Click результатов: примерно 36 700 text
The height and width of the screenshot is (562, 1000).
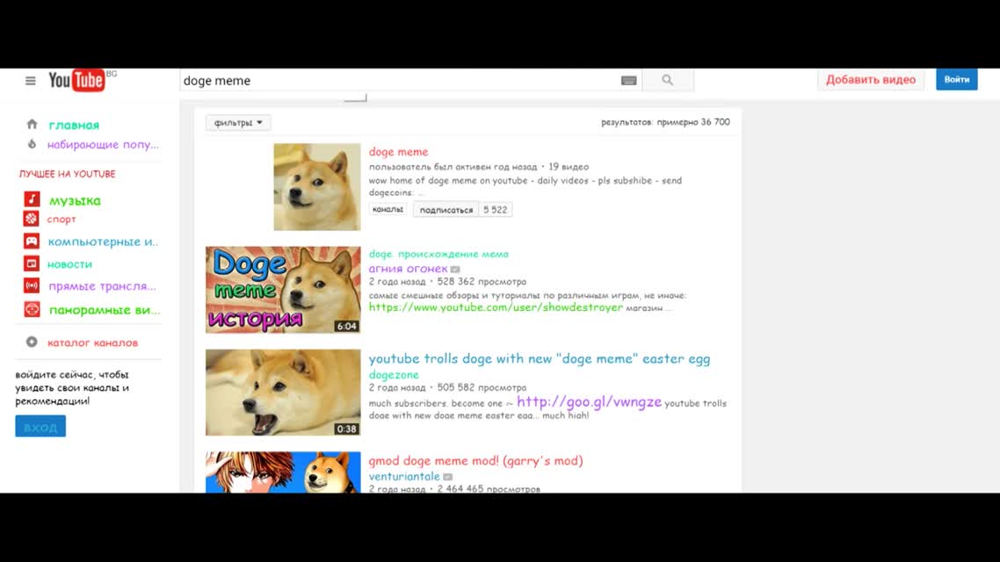tap(665, 122)
